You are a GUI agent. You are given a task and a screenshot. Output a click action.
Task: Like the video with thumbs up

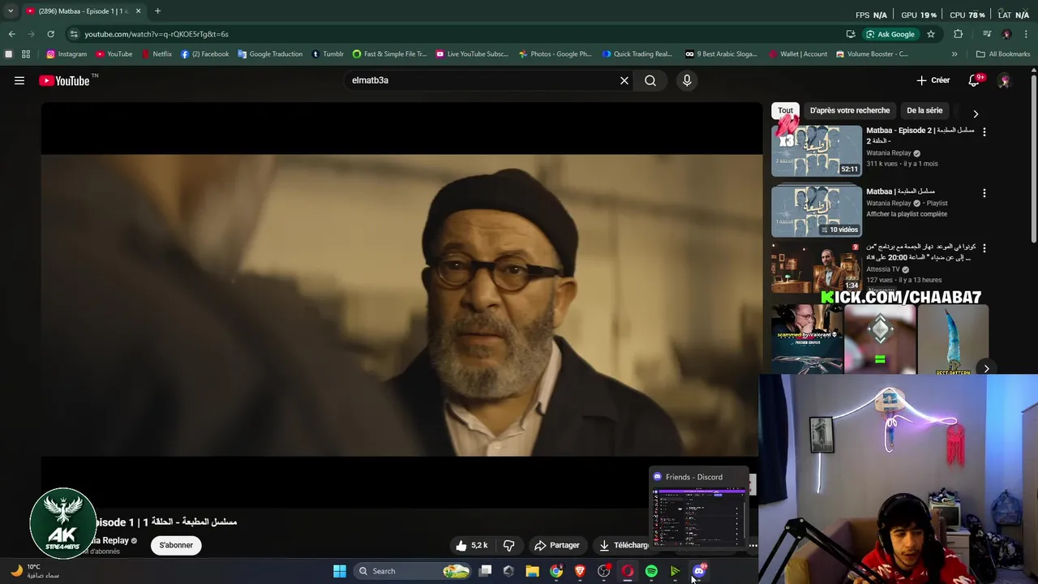(472, 545)
